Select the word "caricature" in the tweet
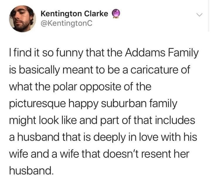Screen dimensions: 211x184 tap(164, 70)
